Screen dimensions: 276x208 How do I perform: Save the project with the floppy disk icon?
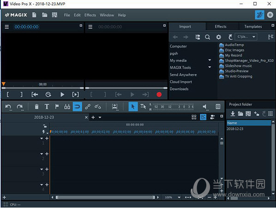tap(54, 15)
